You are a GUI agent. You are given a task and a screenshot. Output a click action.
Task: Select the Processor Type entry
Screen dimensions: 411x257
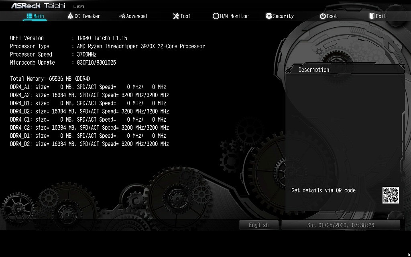(x=107, y=46)
